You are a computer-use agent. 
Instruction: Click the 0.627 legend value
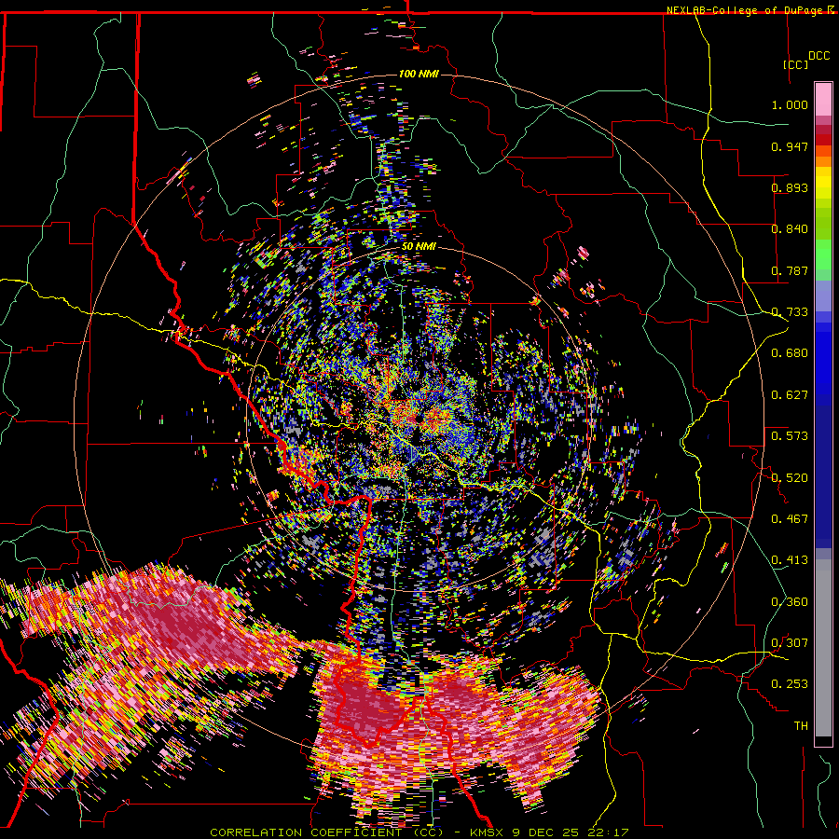pos(790,395)
